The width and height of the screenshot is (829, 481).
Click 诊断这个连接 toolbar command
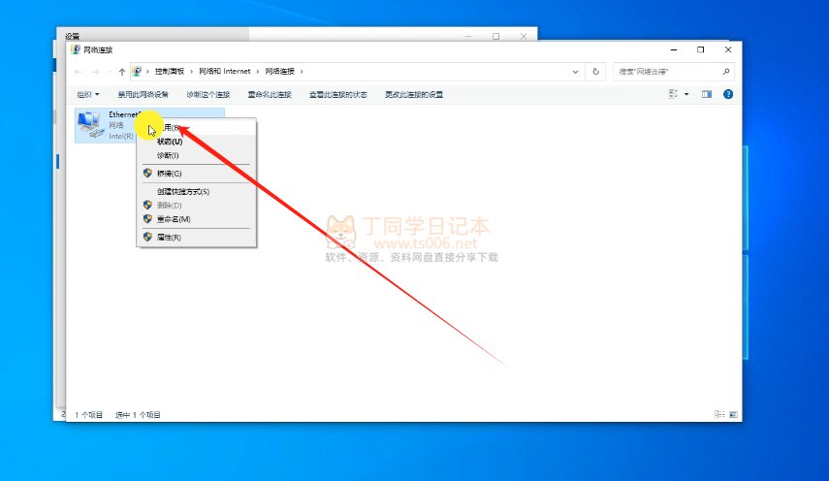click(x=208, y=95)
